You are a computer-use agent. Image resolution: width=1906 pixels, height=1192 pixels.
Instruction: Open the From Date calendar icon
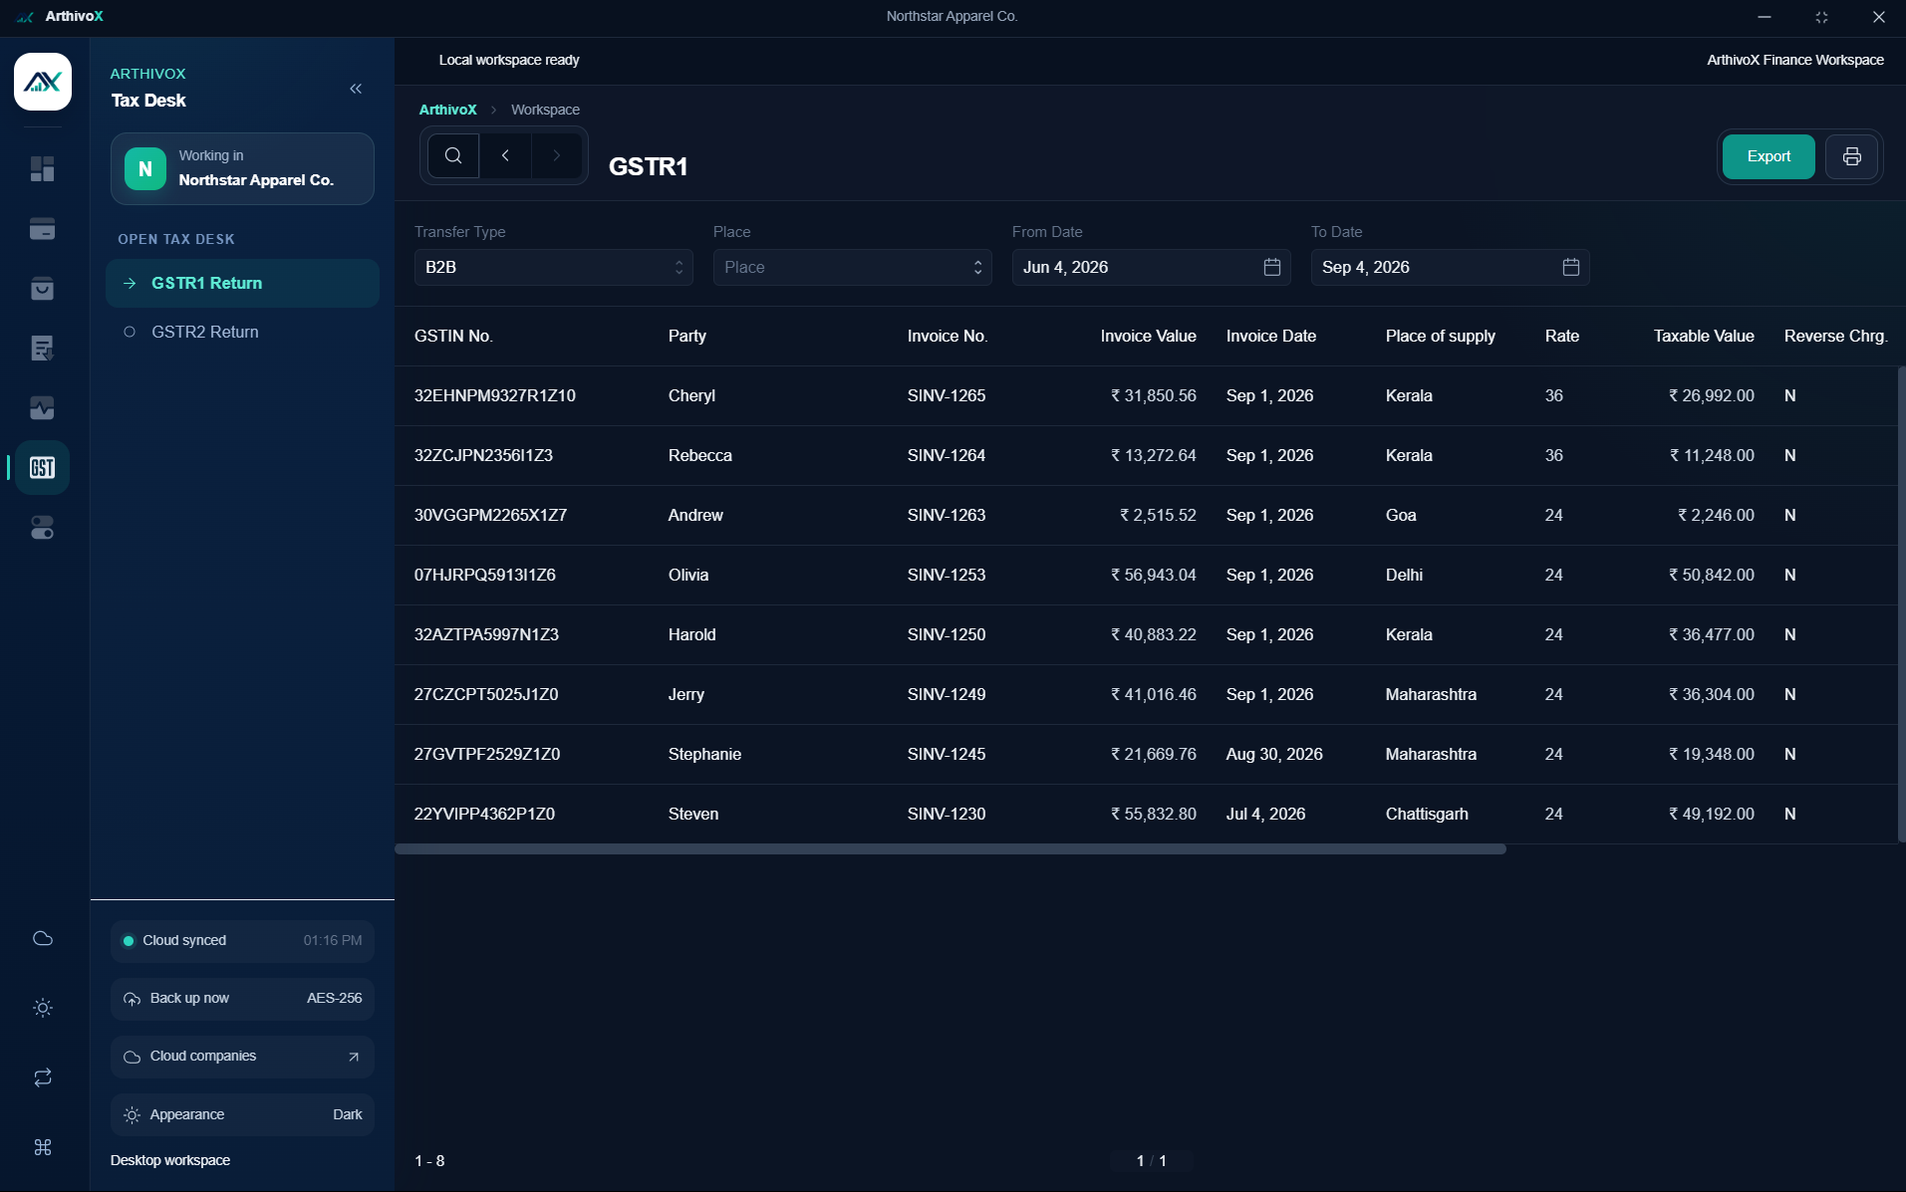tap(1272, 267)
